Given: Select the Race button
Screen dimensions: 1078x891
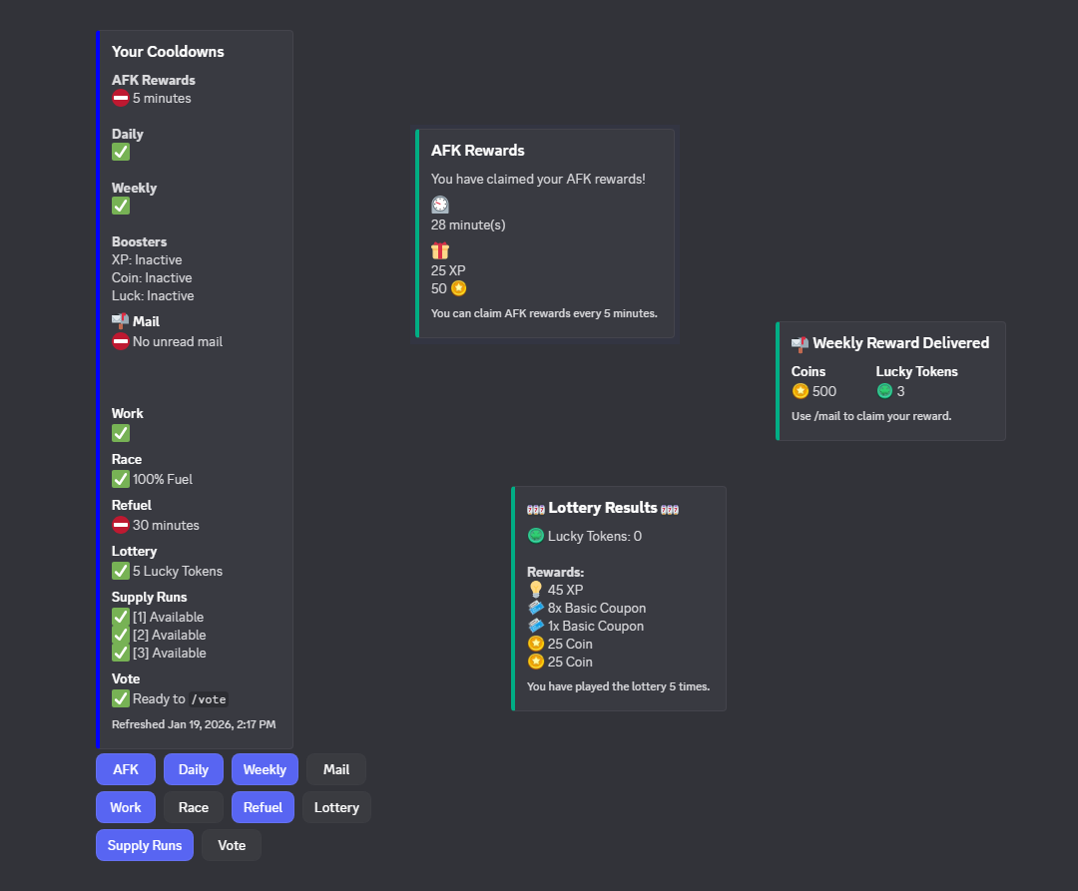Looking at the screenshot, I should coord(194,807).
